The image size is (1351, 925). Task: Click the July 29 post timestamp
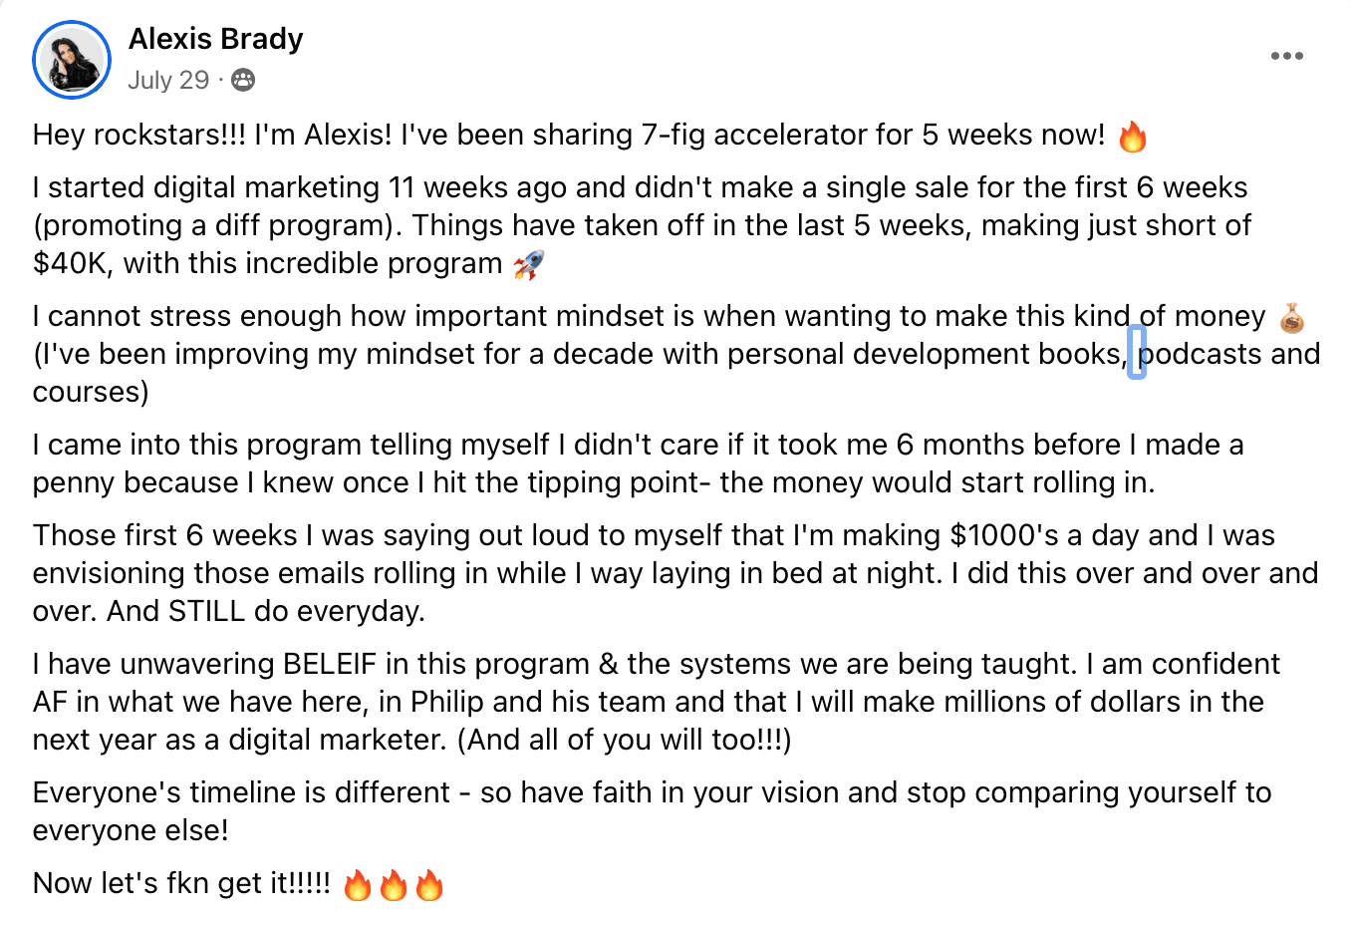tap(168, 80)
